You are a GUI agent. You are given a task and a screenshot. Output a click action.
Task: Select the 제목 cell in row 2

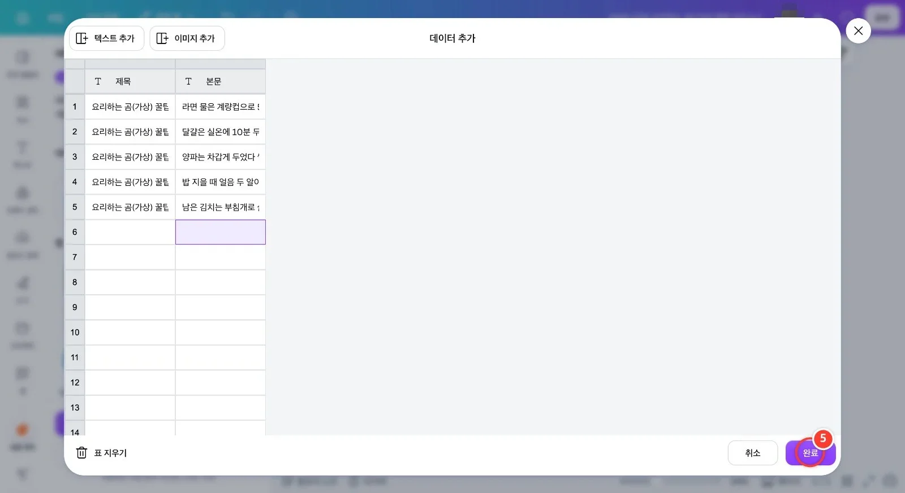point(130,132)
